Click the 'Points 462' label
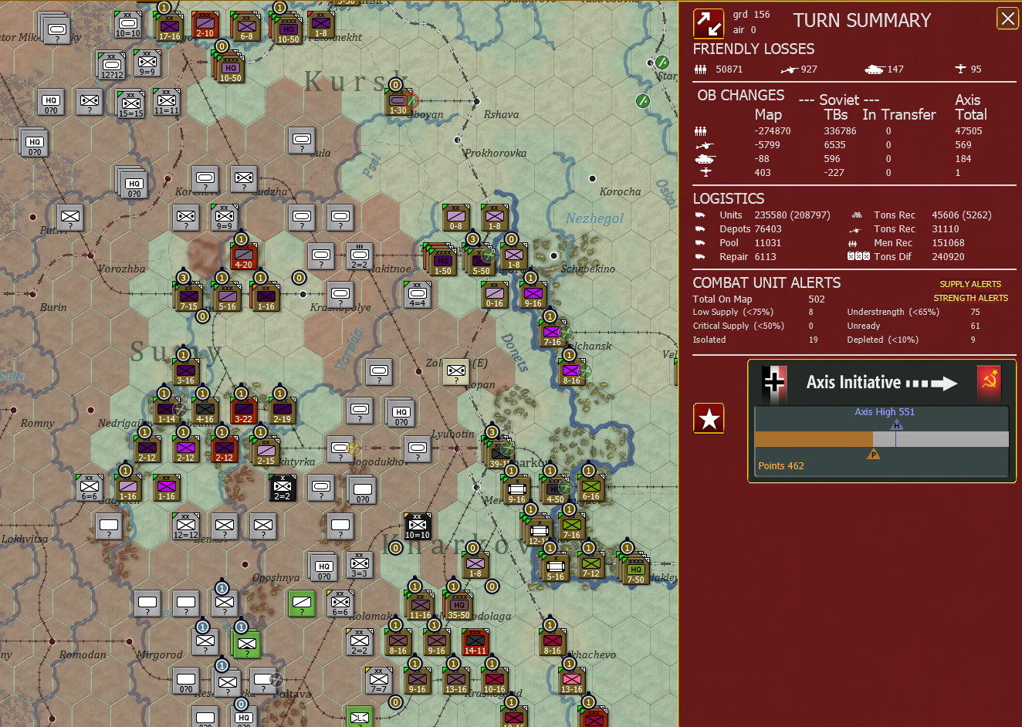Image resolution: width=1022 pixels, height=727 pixels. [780, 465]
